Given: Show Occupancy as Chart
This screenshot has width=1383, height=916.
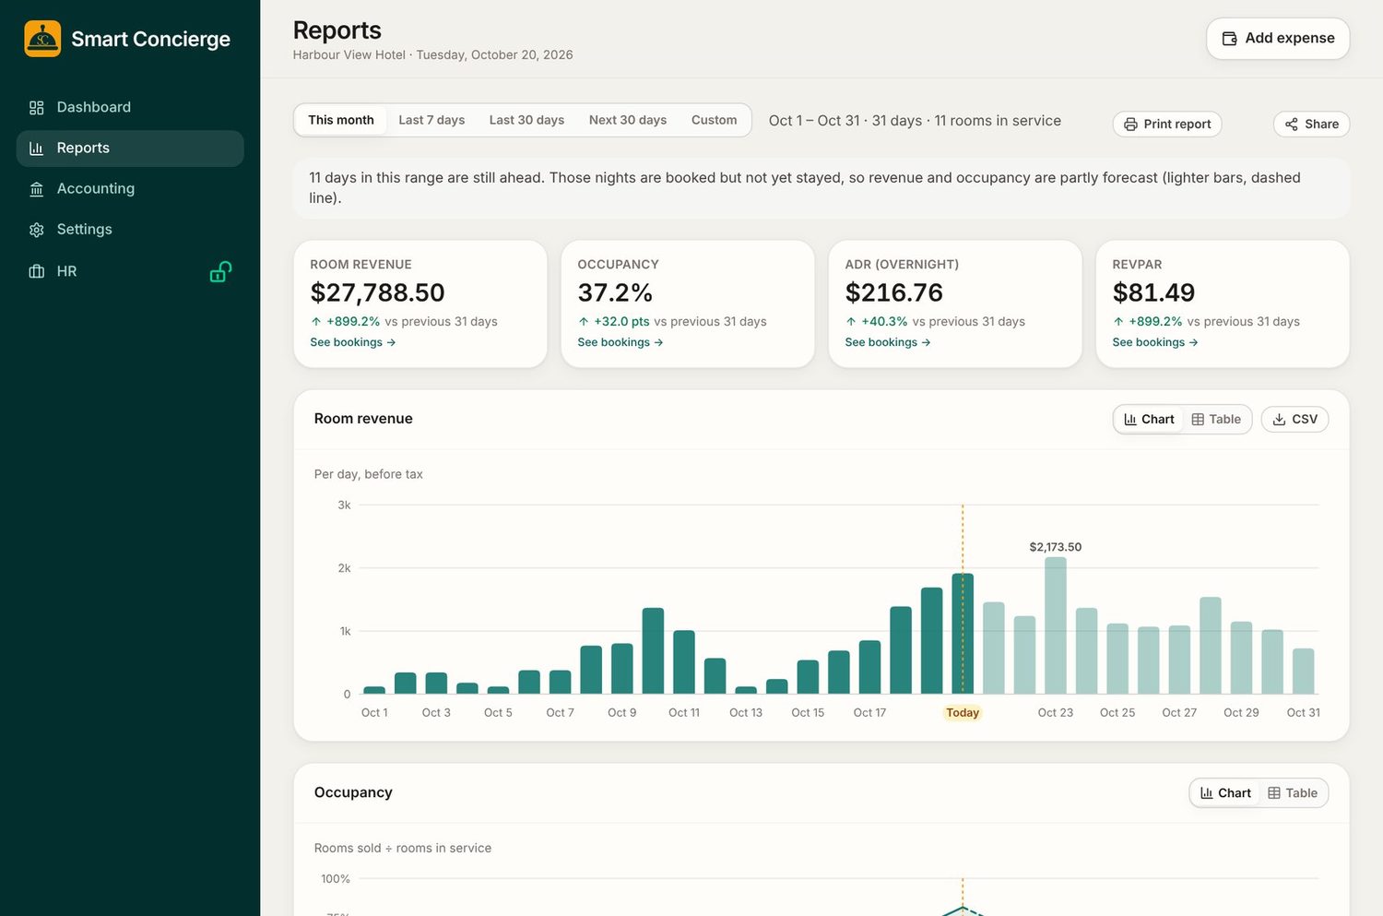Looking at the screenshot, I should click(1225, 793).
